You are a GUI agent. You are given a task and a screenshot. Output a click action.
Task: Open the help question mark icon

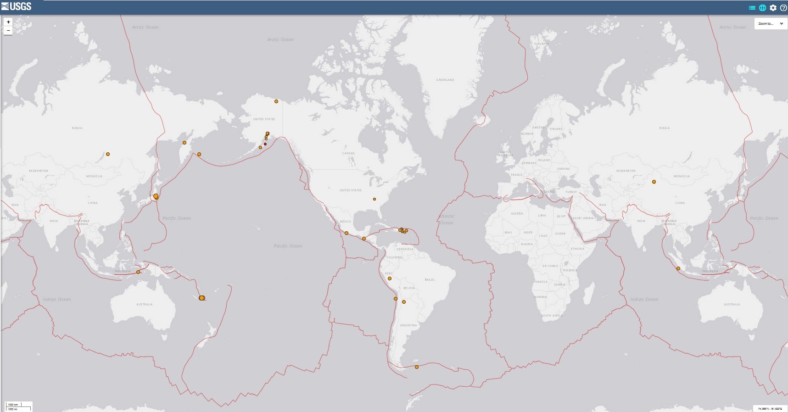[x=783, y=8]
